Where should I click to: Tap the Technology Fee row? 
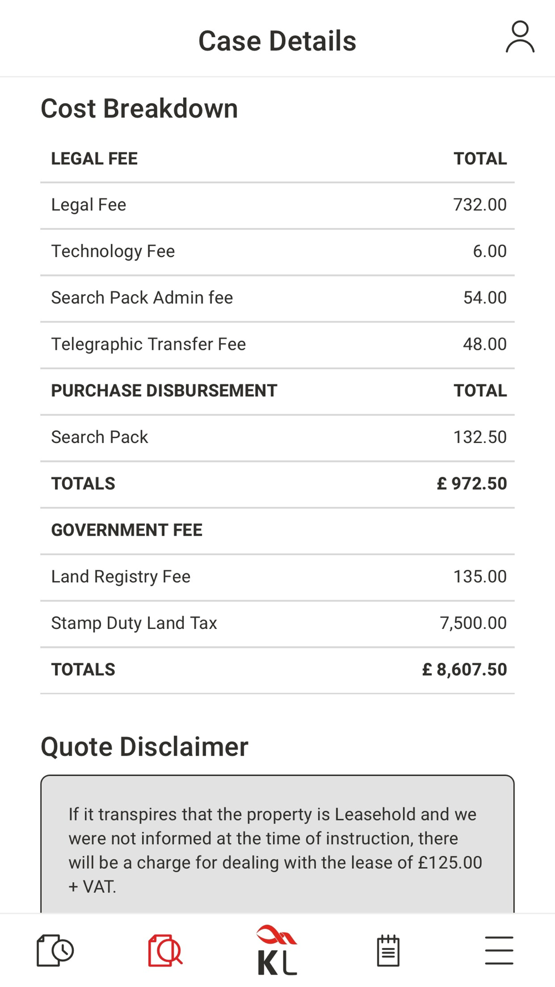(x=277, y=251)
